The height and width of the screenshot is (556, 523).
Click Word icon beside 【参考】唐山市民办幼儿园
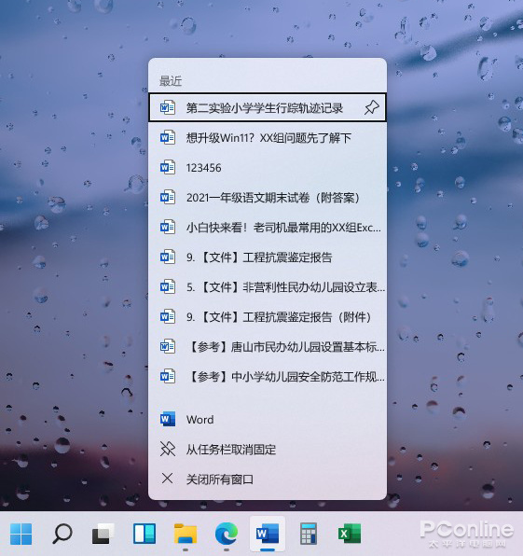pos(168,346)
